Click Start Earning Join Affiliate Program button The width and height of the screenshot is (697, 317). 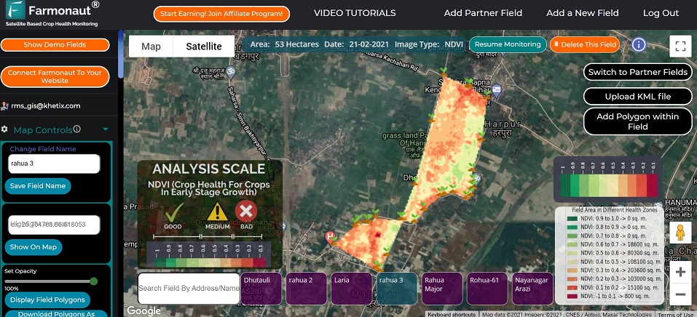tap(221, 14)
